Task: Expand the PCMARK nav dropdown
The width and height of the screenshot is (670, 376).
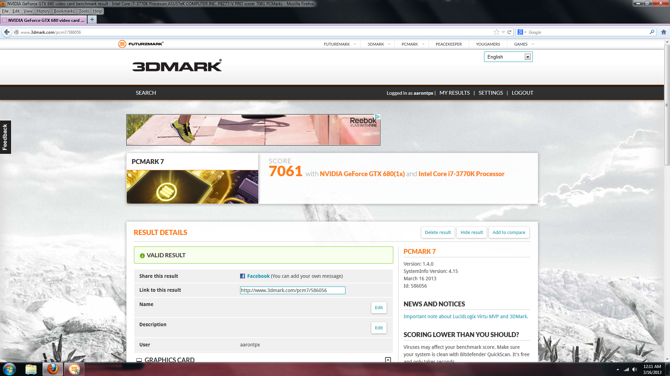Action: [423, 44]
